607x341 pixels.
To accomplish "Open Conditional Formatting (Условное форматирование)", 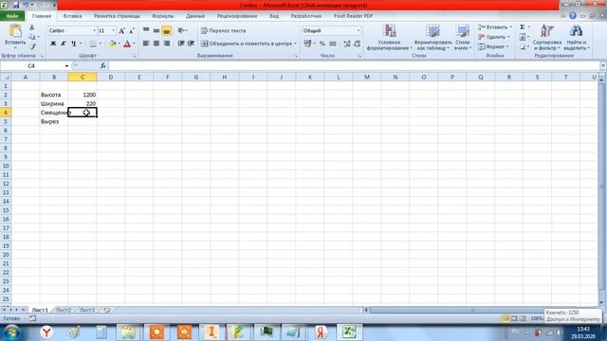I will pos(389,38).
